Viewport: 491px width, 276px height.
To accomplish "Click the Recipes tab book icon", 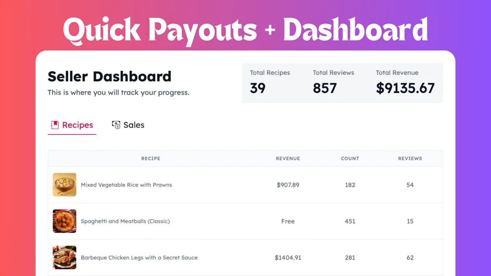I will 55,125.
